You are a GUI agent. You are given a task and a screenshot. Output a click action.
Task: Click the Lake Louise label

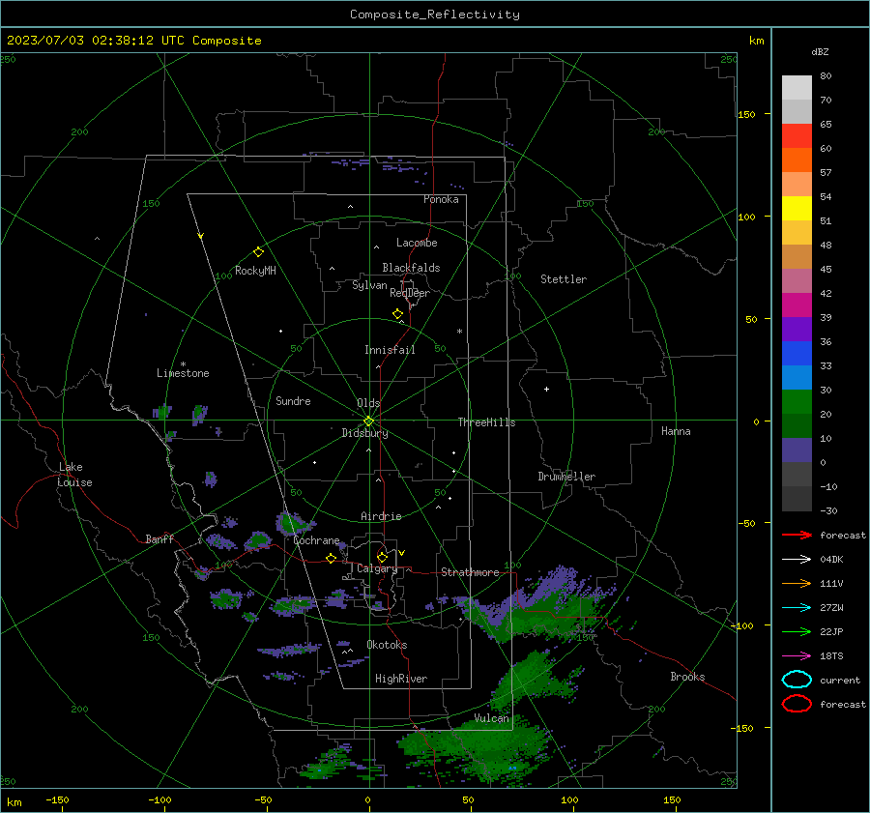tap(74, 475)
